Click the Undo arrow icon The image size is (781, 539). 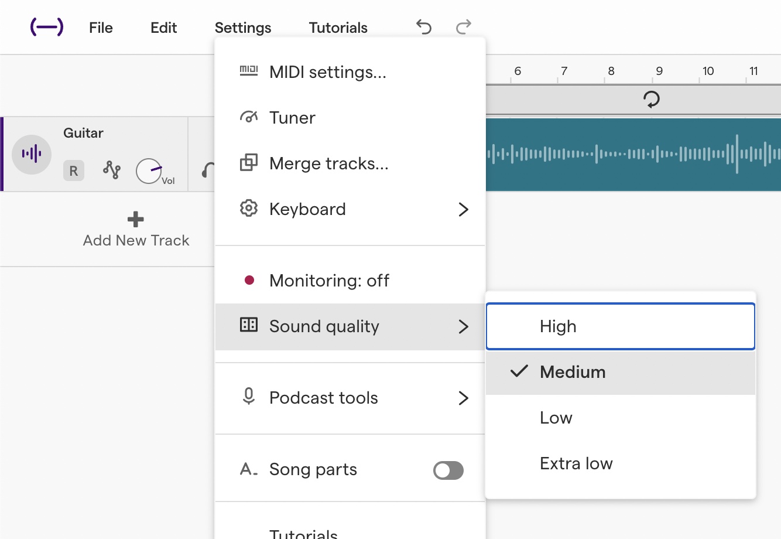[x=423, y=27]
